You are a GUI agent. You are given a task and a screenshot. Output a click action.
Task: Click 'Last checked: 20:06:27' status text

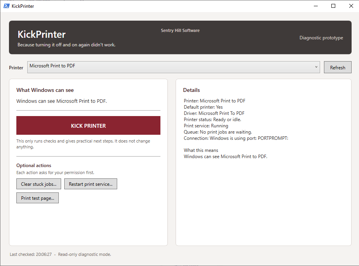point(31,254)
